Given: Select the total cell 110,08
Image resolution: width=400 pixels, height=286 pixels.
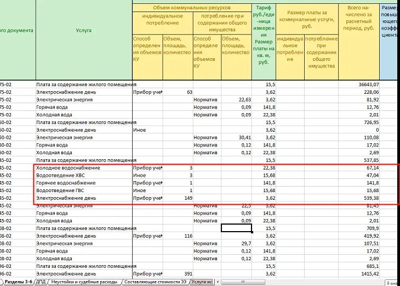Looking at the screenshot, I should [x=359, y=137].
